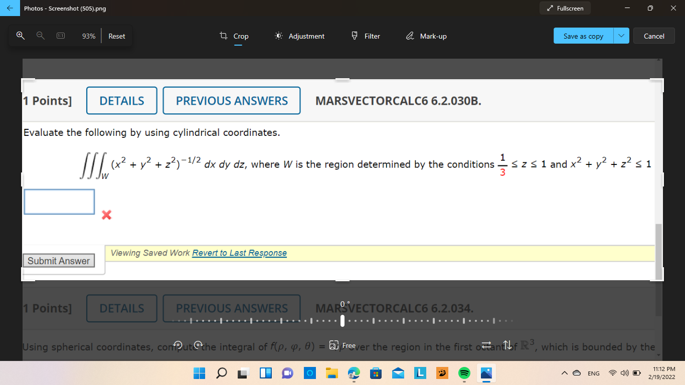Image resolution: width=685 pixels, height=385 pixels.
Task: Click the 93% zoom level indicator
Action: [x=88, y=36]
